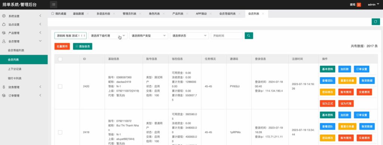383x145 pixels.
Task: Open 基本资料 for member 2420
Action: click(328, 69)
